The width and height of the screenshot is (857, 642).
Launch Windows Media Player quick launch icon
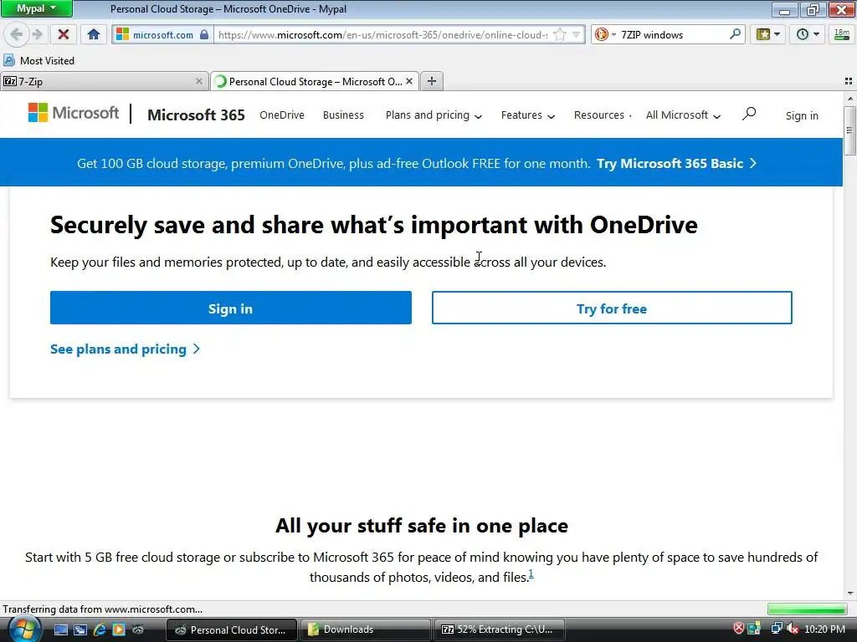119,629
